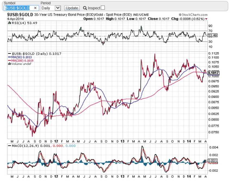Click the 0.001 MACD value axis label
Screen dimensions: 231x181
pos(211,160)
